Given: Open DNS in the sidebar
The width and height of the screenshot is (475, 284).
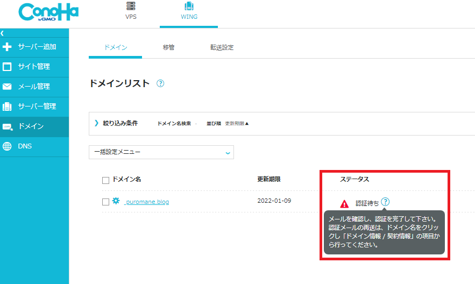Looking at the screenshot, I should point(34,146).
